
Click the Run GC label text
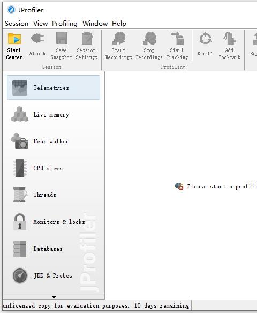pyautogui.click(x=205, y=54)
